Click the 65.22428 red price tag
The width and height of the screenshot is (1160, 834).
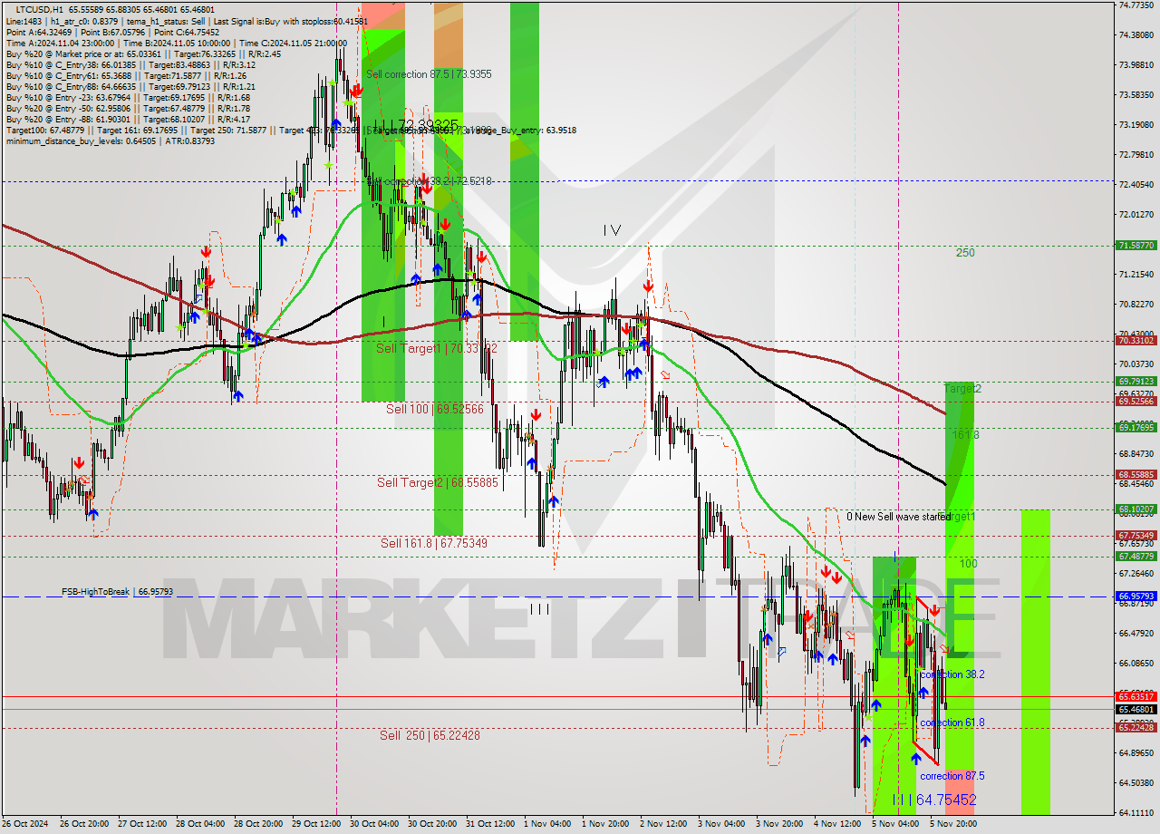click(1136, 728)
